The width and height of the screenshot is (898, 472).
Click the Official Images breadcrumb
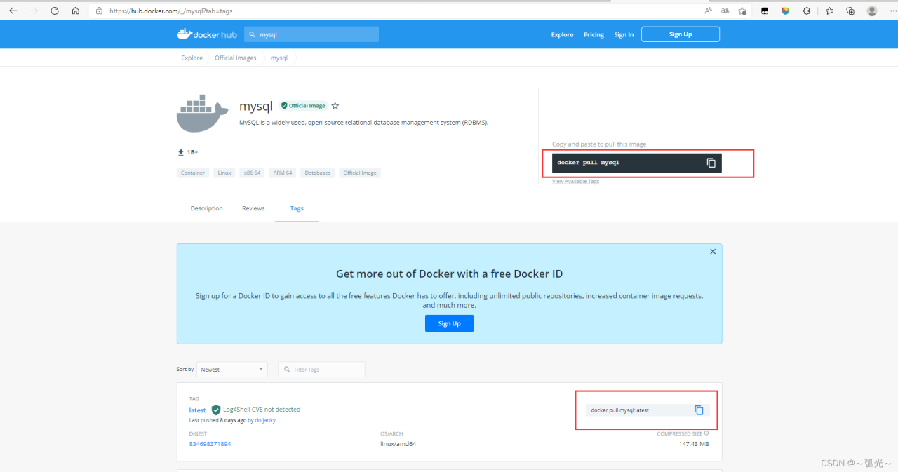pyautogui.click(x=235, y=58)
